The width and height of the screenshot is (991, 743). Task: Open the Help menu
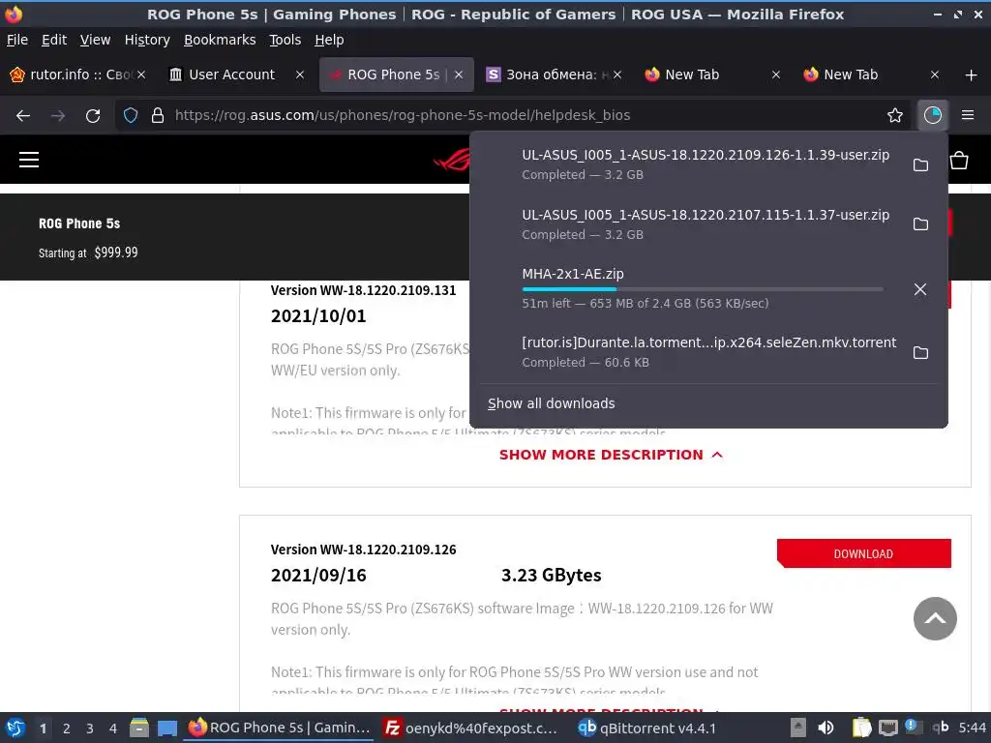tap(329, 40)
